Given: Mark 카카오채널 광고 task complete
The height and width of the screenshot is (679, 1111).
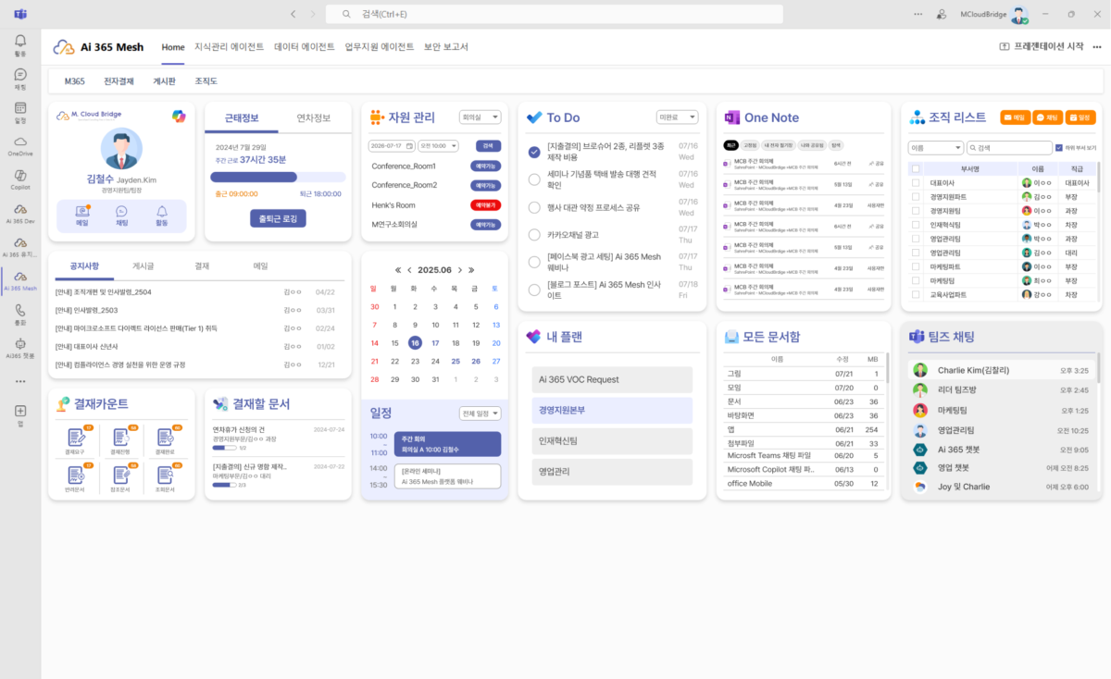Looking at the screenshot, I should coord(534,235).
